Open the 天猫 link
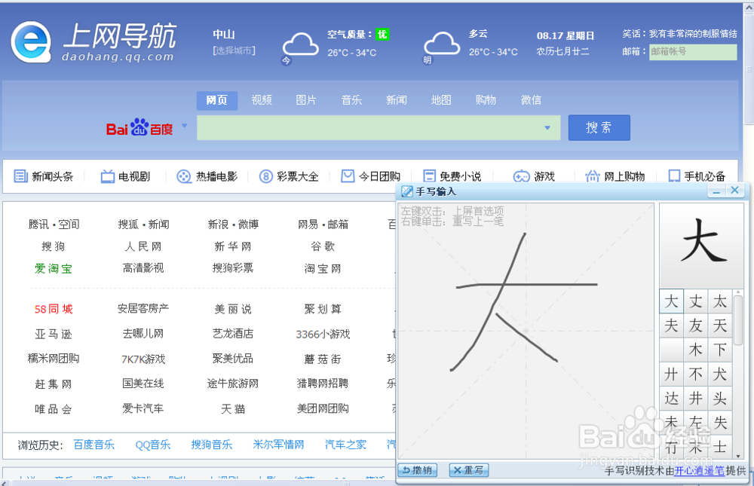This screenshot has width=754, height=486. click(233, 409)
